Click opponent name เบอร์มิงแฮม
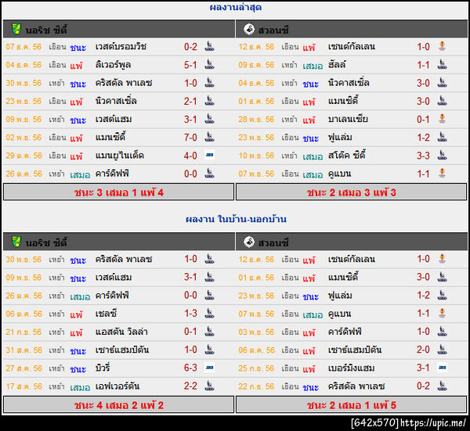 (351, 368)
